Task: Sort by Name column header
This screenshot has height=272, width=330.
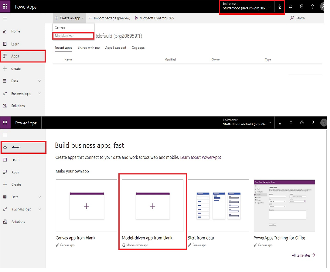Action: [68, 60]
